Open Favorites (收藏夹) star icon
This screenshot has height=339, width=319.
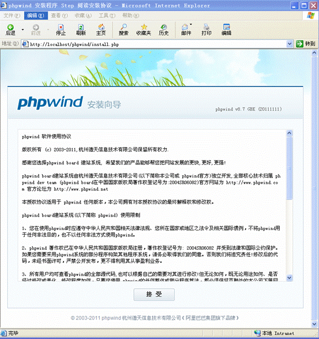pyautogui.click(x=144, y=29)
